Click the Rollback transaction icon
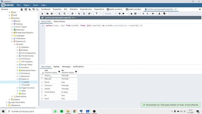The image size is (202, 114). pos(147,14)
